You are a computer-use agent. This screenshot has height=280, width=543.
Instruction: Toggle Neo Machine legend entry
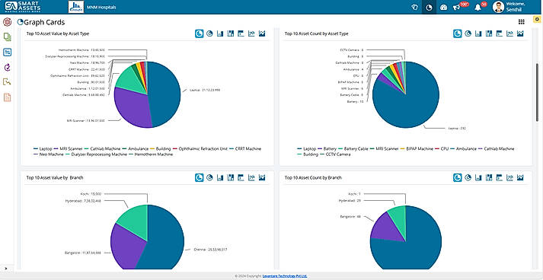point(49,154)
